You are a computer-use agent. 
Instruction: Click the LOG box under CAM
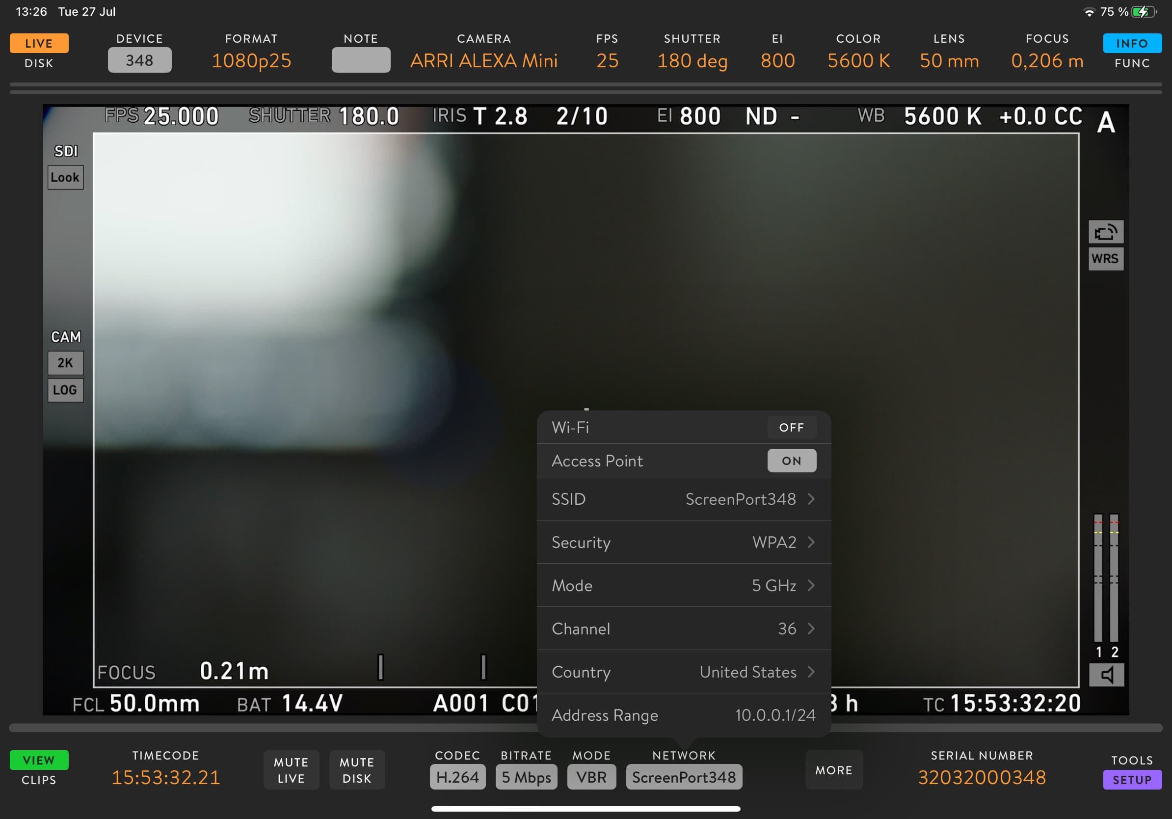(65, 390)
